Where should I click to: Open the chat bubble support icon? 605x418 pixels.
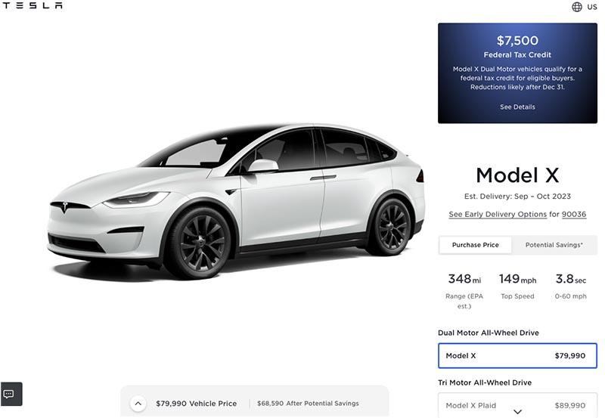11,394
